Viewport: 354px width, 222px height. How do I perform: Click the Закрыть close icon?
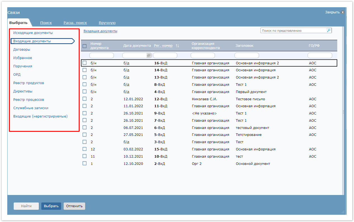point(343,12)
